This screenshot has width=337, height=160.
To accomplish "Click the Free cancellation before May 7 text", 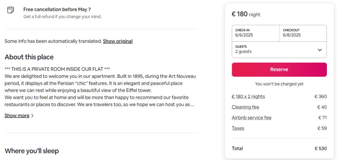I will click(57, 9).
